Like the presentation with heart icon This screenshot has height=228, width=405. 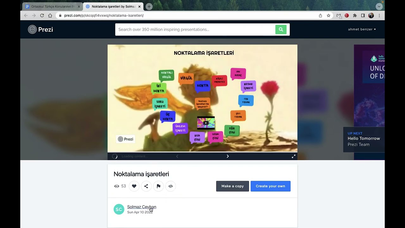(x=134, y=186)
